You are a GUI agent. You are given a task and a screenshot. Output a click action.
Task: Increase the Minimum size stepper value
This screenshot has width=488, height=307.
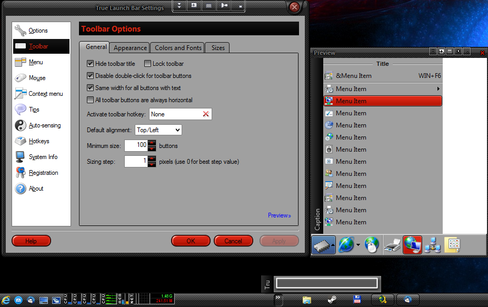152,143
